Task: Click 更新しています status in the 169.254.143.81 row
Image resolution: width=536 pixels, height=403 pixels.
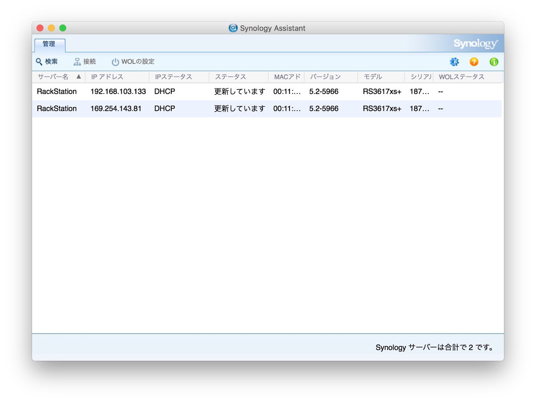Action: coord(240,109)
